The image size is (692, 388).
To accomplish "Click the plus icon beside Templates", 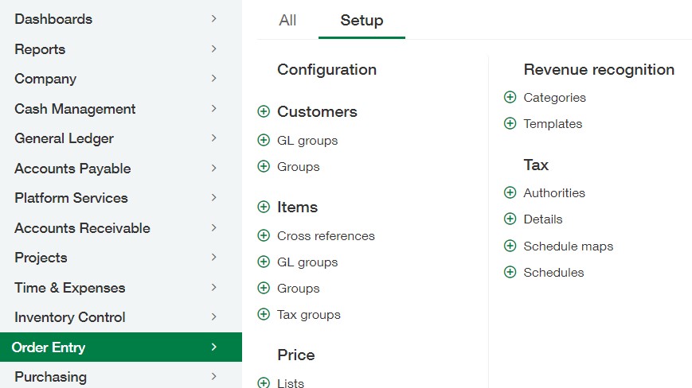I will click(510, 124).
